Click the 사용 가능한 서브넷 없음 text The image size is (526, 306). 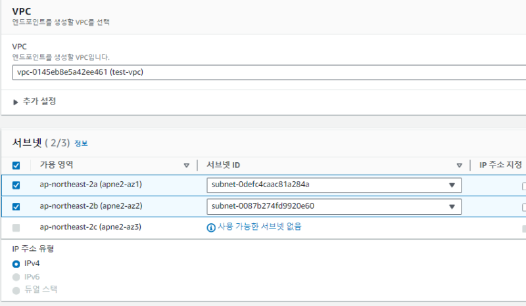pyautogui.click(x=260, y=227)
